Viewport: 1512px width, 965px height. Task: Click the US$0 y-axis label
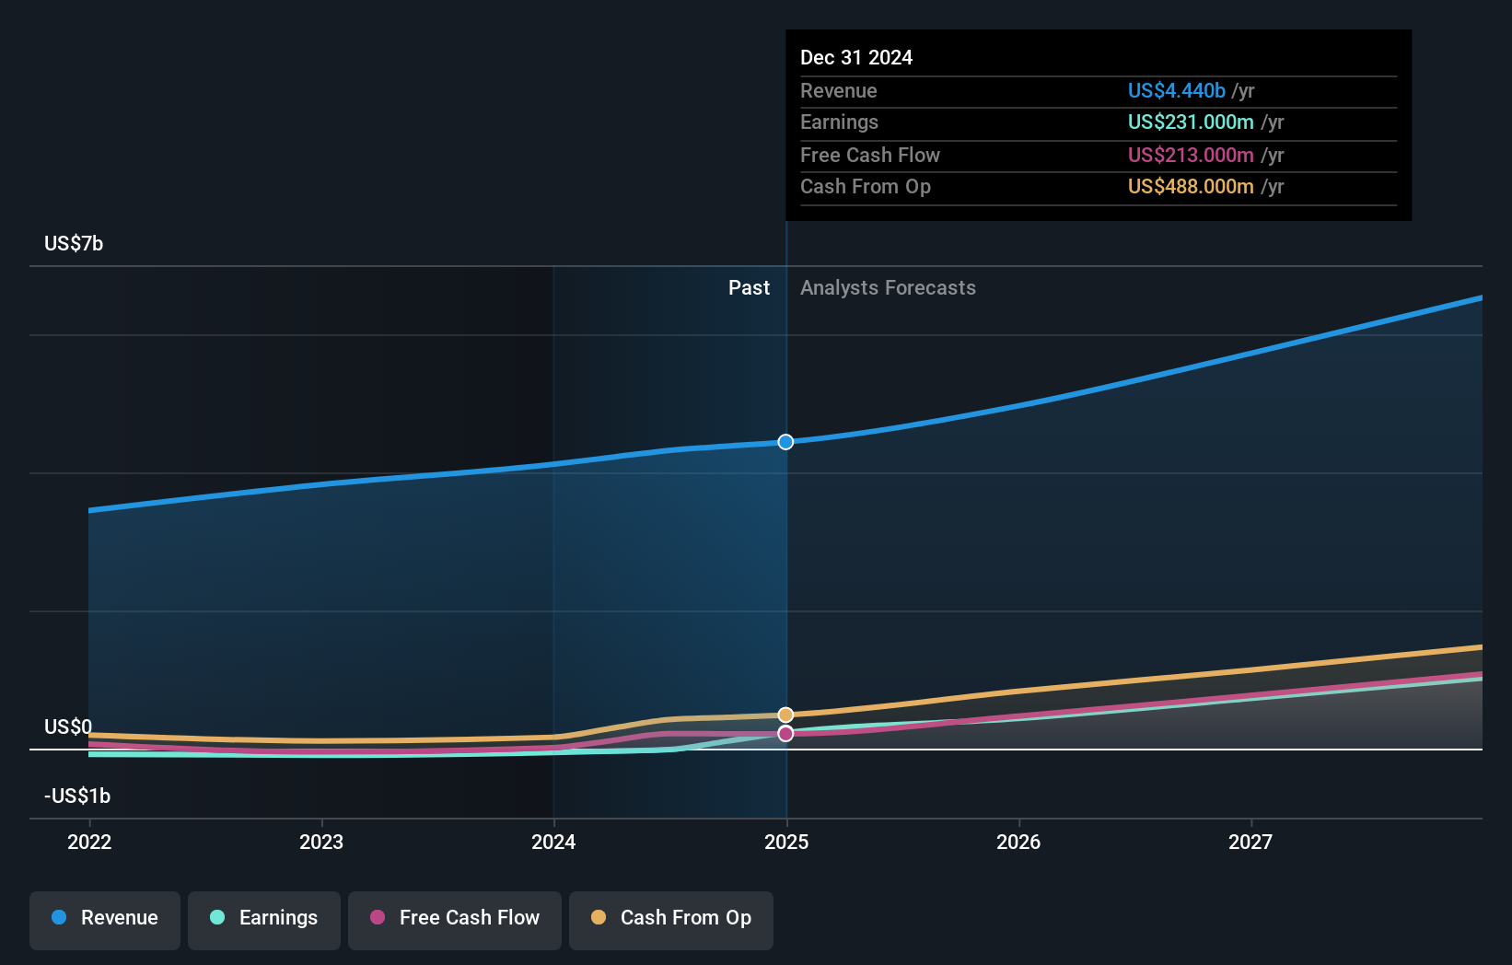[68, 727]
